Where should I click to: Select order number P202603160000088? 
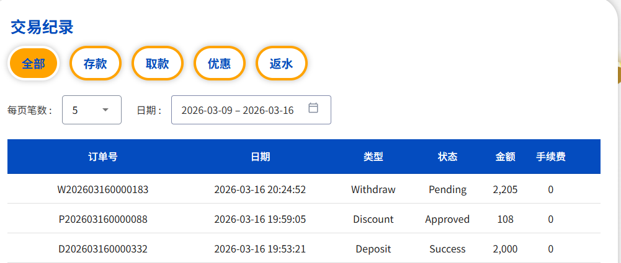tap(103, 219)
